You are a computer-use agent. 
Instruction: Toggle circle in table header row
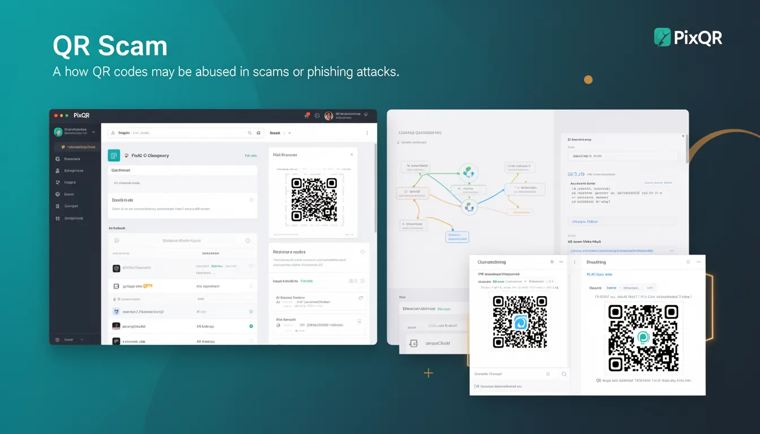pos(248,241)
